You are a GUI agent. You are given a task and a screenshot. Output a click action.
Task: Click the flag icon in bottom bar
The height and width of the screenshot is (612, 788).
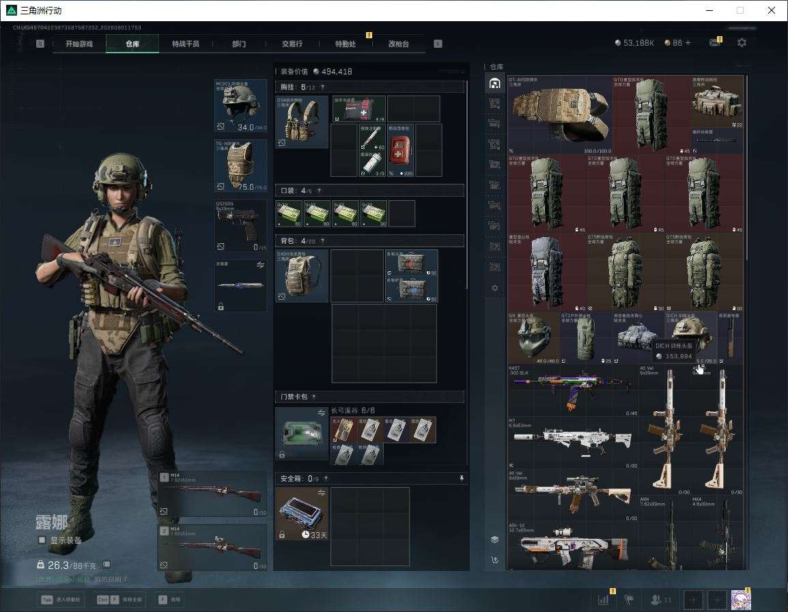tap(629, 600)
